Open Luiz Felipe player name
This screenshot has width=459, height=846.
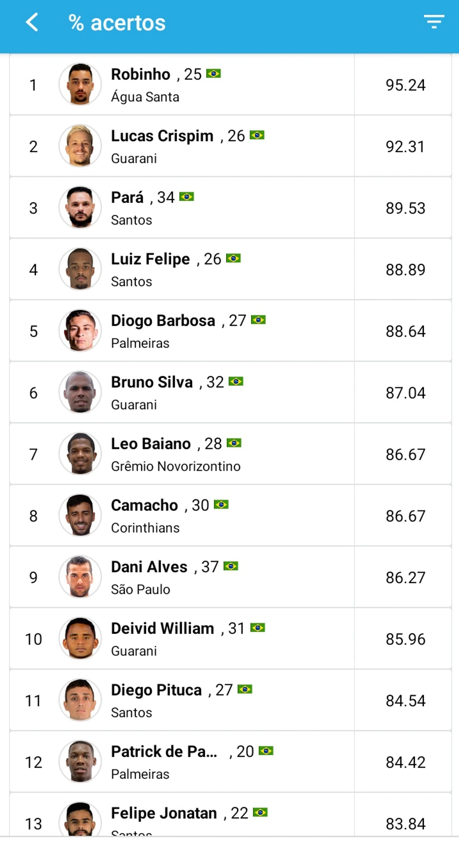coord(151,259)
